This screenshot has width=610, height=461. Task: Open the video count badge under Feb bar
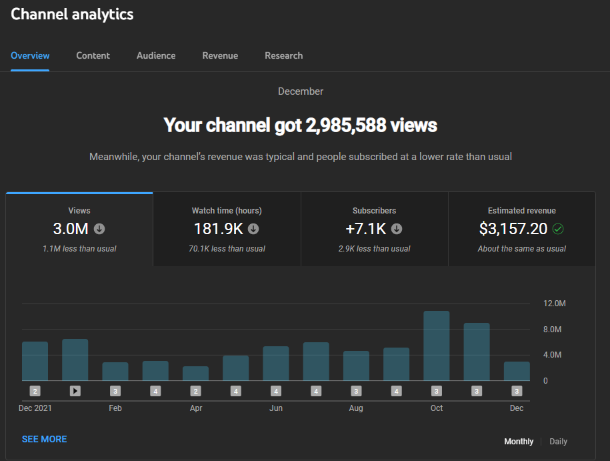[x=115, y=391]
